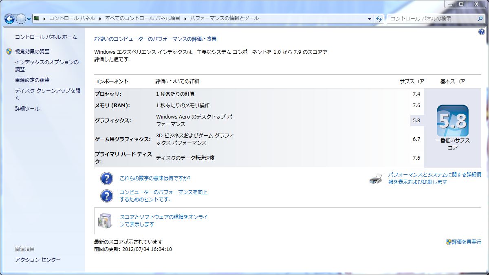Select すべてのコントロール パネル項目 breadcrumb
The height and width of the screenshot is (275, 489).
[143, 18]
